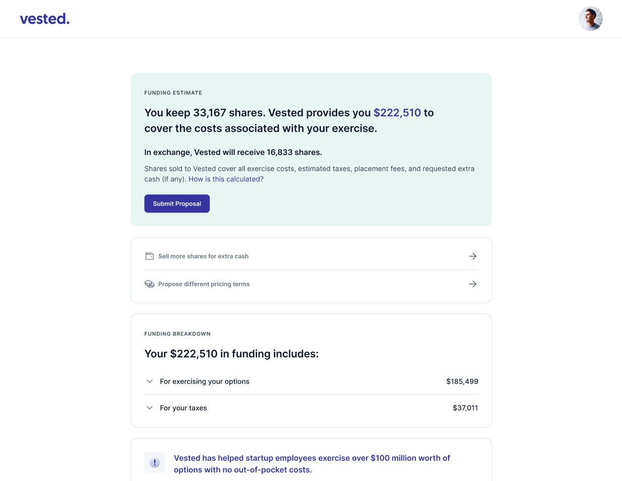Click the coins icon beside Propose different pricing terms
Screen dimensions: 622x481
click(x=149, y=284)
